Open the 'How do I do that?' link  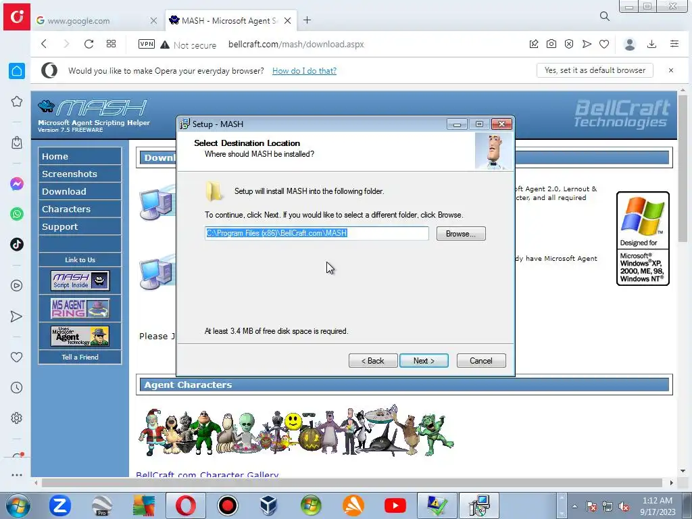pyautogui.click(x=304, y=70)
